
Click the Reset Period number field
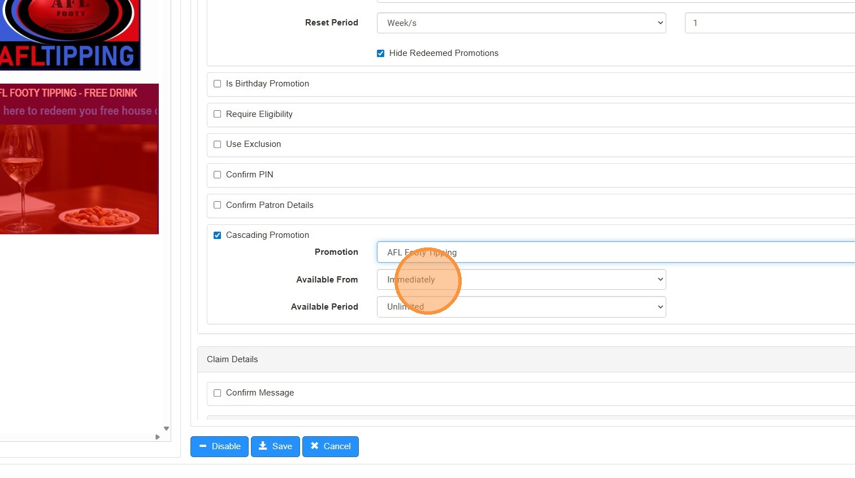(769, 23)
